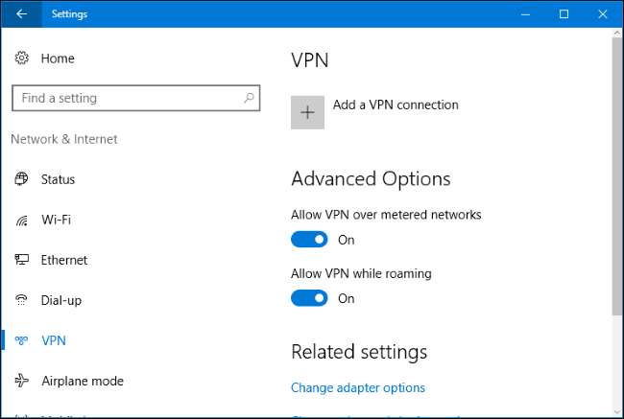Open the VPN section in sidebar
Image resolution: width=624 pixels, height=419 pixels.
pyautogui.click(x=54, y=340)
